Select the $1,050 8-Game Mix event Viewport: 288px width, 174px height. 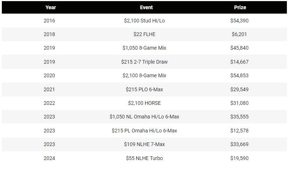pyautogui.click(x=144, y=48)
